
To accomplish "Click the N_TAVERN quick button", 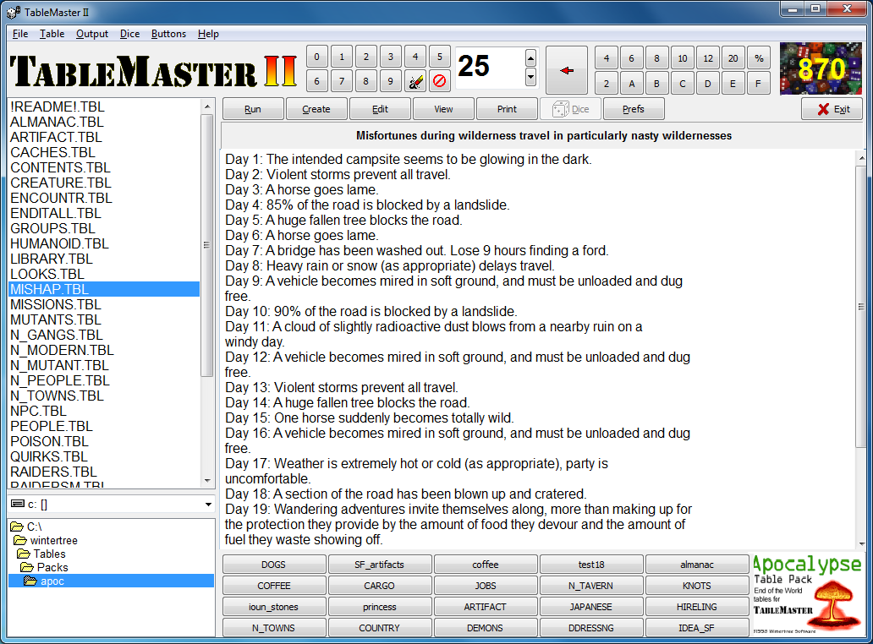I will pos(590,586).
